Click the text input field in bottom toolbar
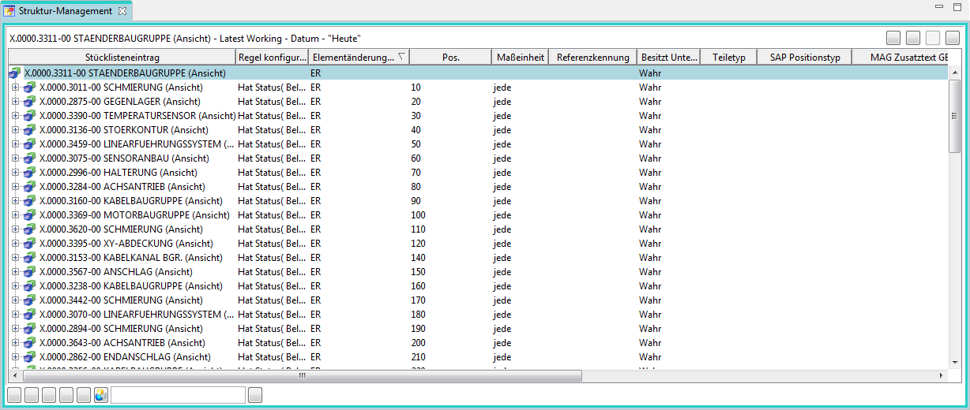This screenshot has width=970, height=410. pyautogui.click(x=178, y=395)
